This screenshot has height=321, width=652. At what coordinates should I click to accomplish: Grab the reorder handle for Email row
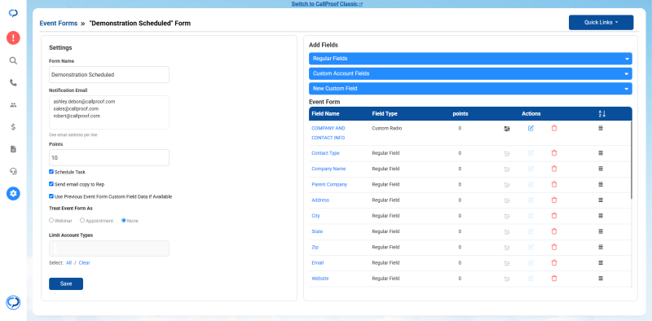(601, 263)
